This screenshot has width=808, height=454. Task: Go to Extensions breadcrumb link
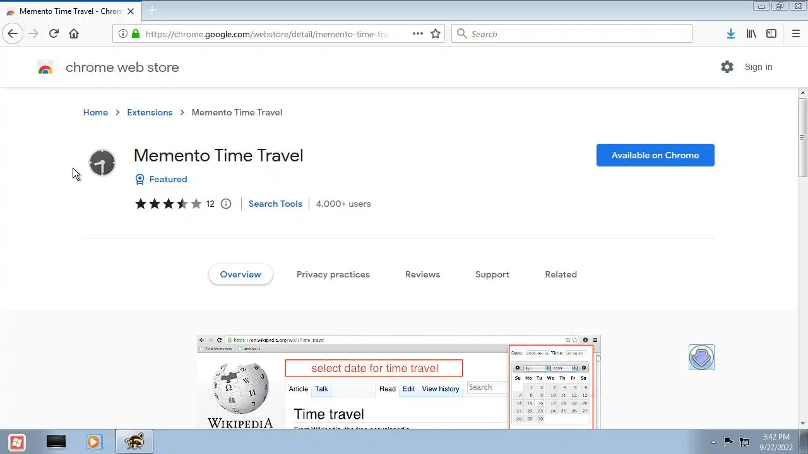click(x=150, y=112)
